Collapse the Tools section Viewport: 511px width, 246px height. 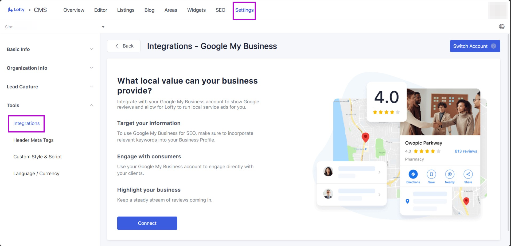[50, 106]
